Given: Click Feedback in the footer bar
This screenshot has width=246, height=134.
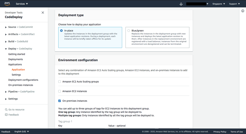Looking at the screenshot, I should (x=6, y=132).
